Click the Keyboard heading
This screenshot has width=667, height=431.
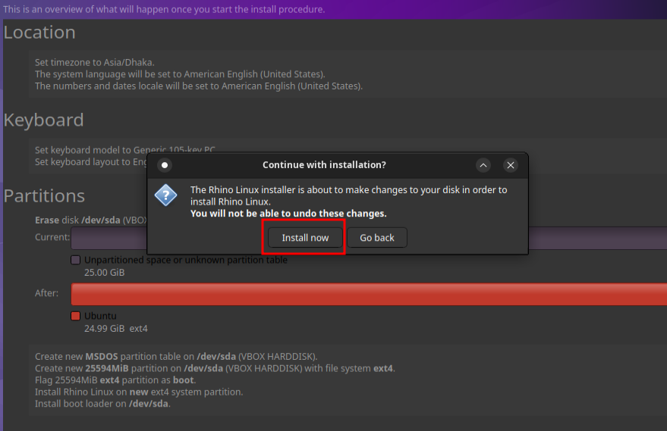(x=43, y=120)
